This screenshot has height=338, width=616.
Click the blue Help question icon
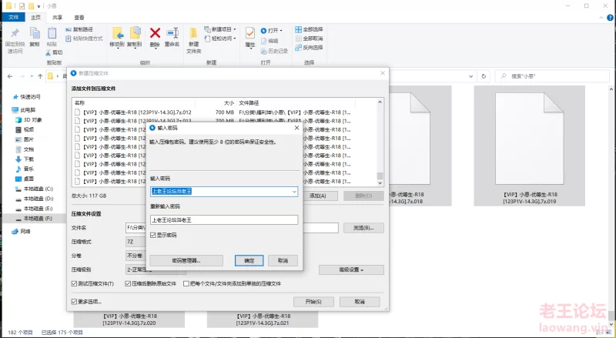(611, 18)
